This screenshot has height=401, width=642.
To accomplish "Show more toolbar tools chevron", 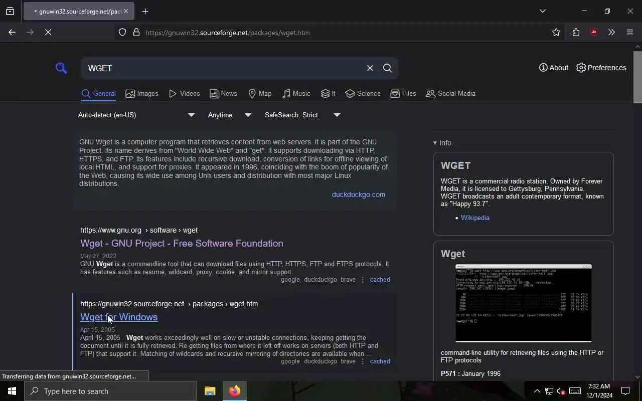I will [x=611, y=33].
